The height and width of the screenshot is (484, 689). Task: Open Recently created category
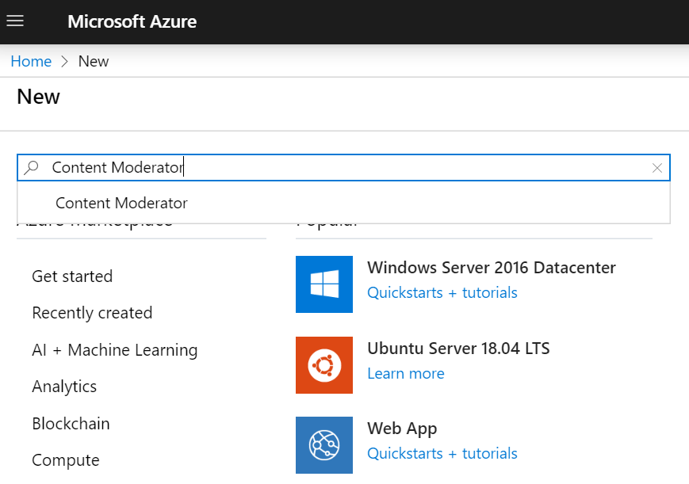(92, 313)
